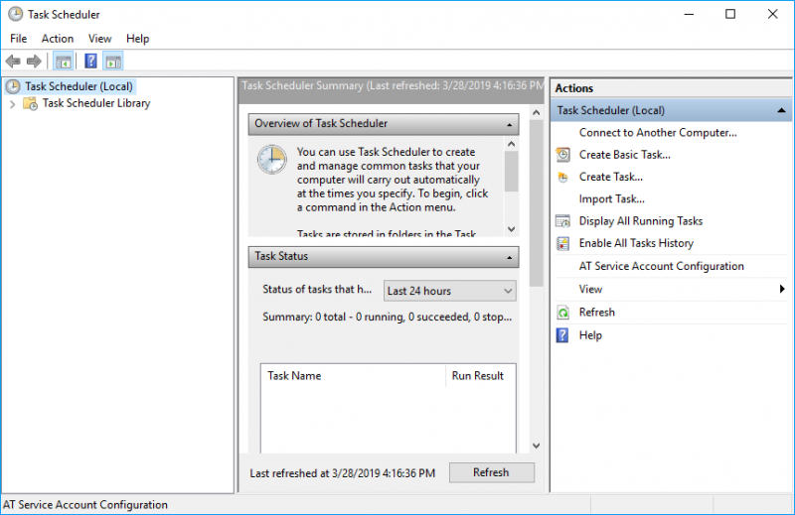Screen dimensions: 795x515
Task: Click the Enable All Tasks History icon
Action: point(562,243)
